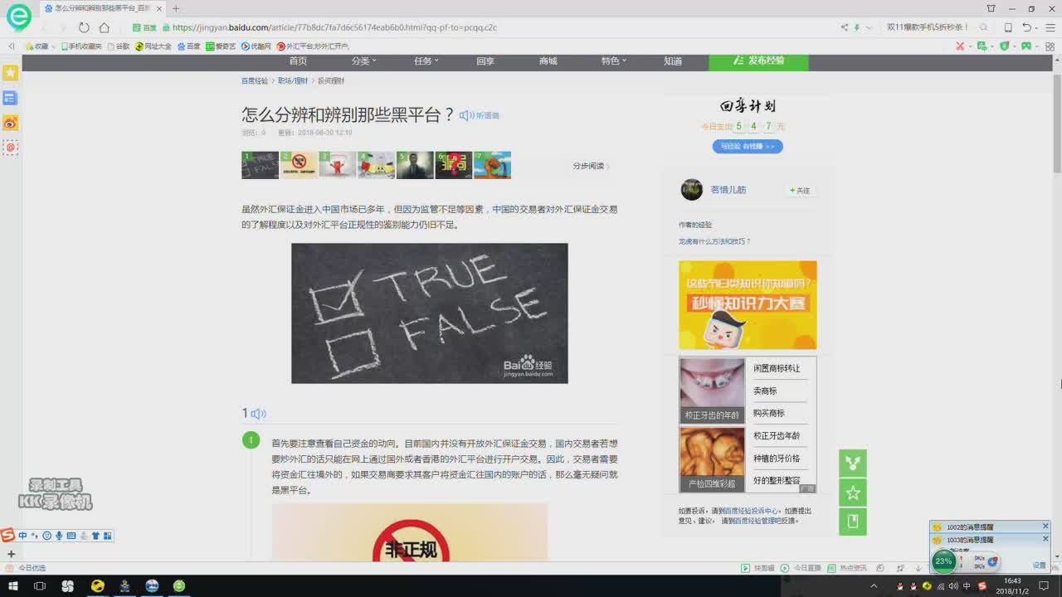Follow the author via 关注 button

800,190
